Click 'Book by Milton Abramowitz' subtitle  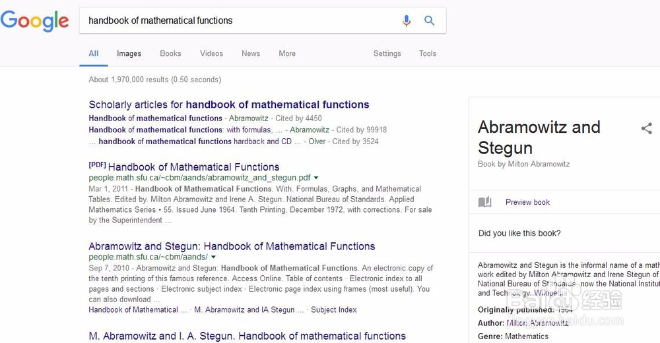pos(523,164)
